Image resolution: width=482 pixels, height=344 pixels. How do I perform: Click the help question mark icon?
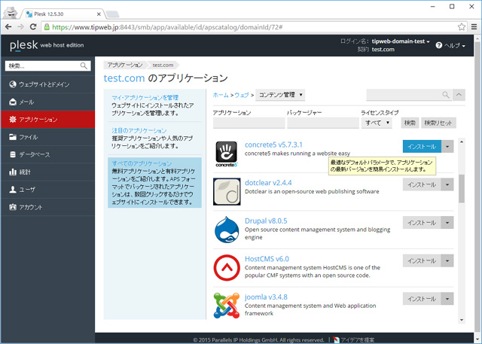(438, 45)
